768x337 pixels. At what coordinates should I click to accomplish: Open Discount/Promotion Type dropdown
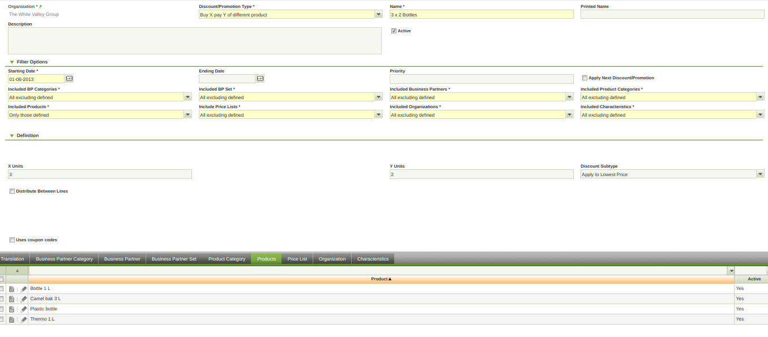(x=378, y=14)
